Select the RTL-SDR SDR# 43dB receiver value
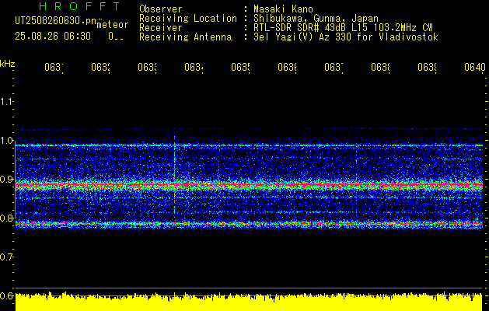 (343, 28)
